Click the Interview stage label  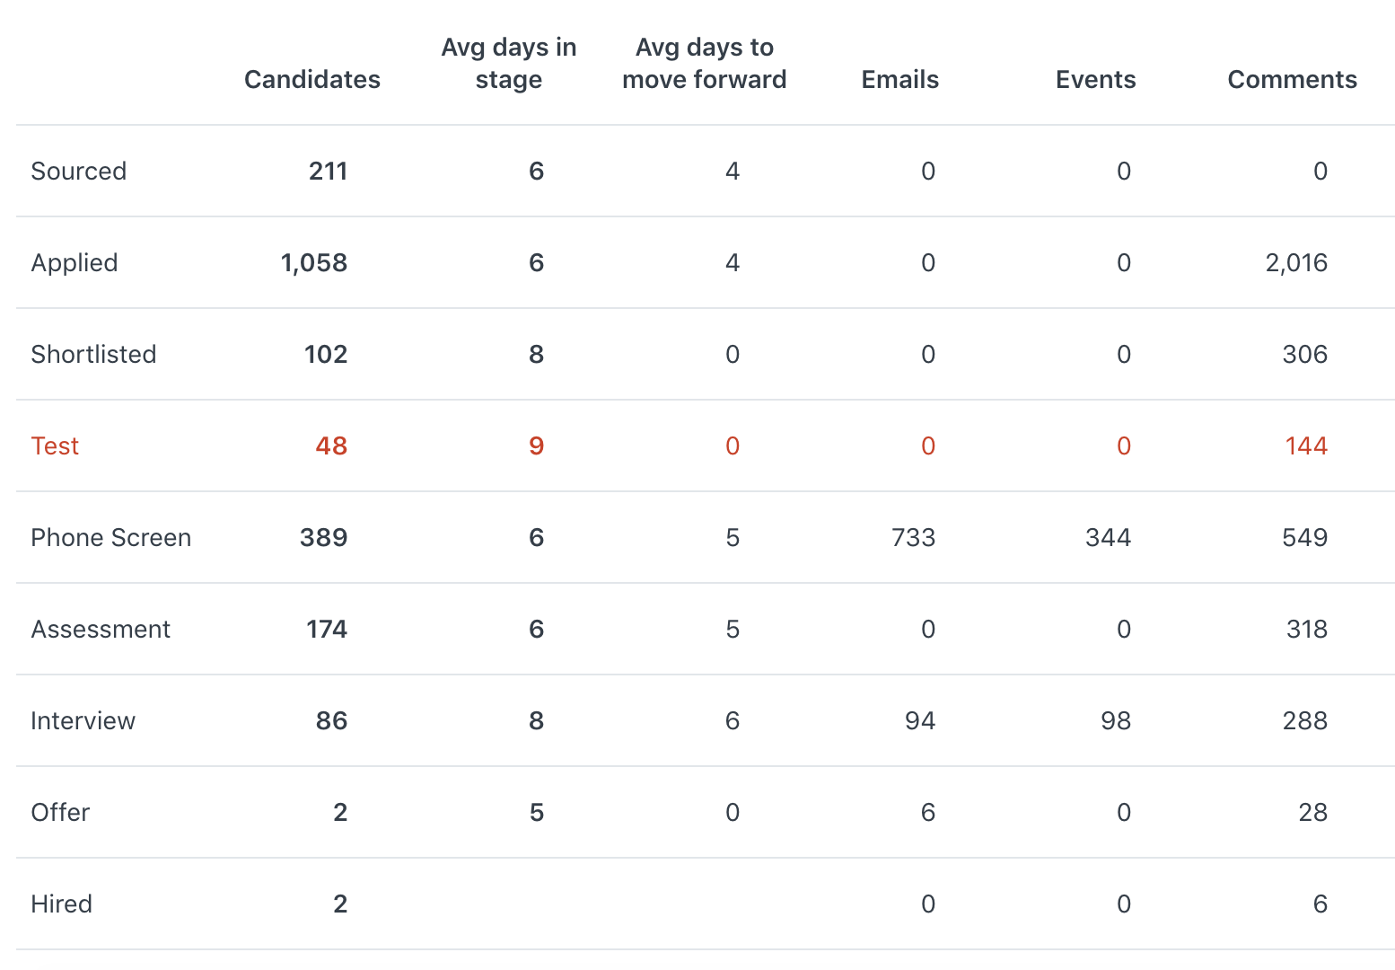(83, 721)
